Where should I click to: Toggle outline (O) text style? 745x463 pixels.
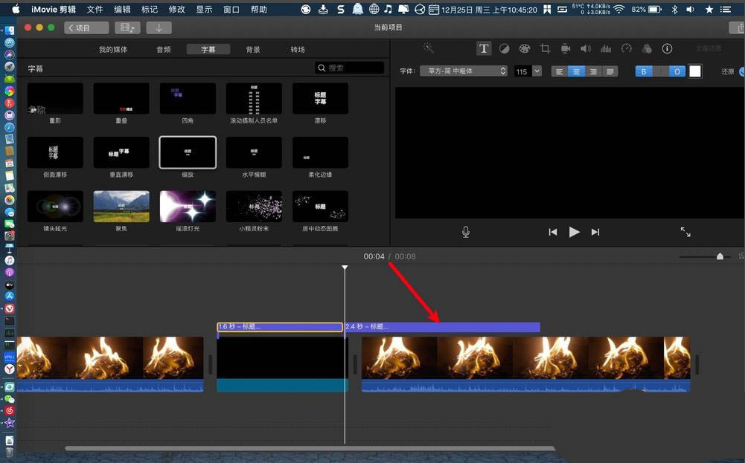pyautogui.click(x=677, y=71)
